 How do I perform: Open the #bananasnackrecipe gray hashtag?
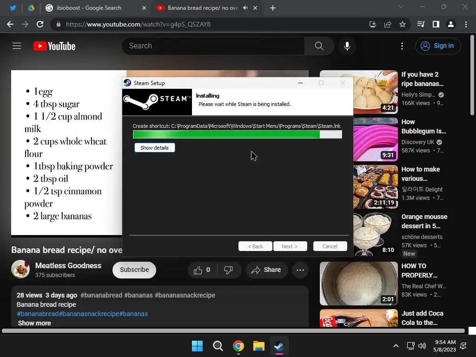185,295
